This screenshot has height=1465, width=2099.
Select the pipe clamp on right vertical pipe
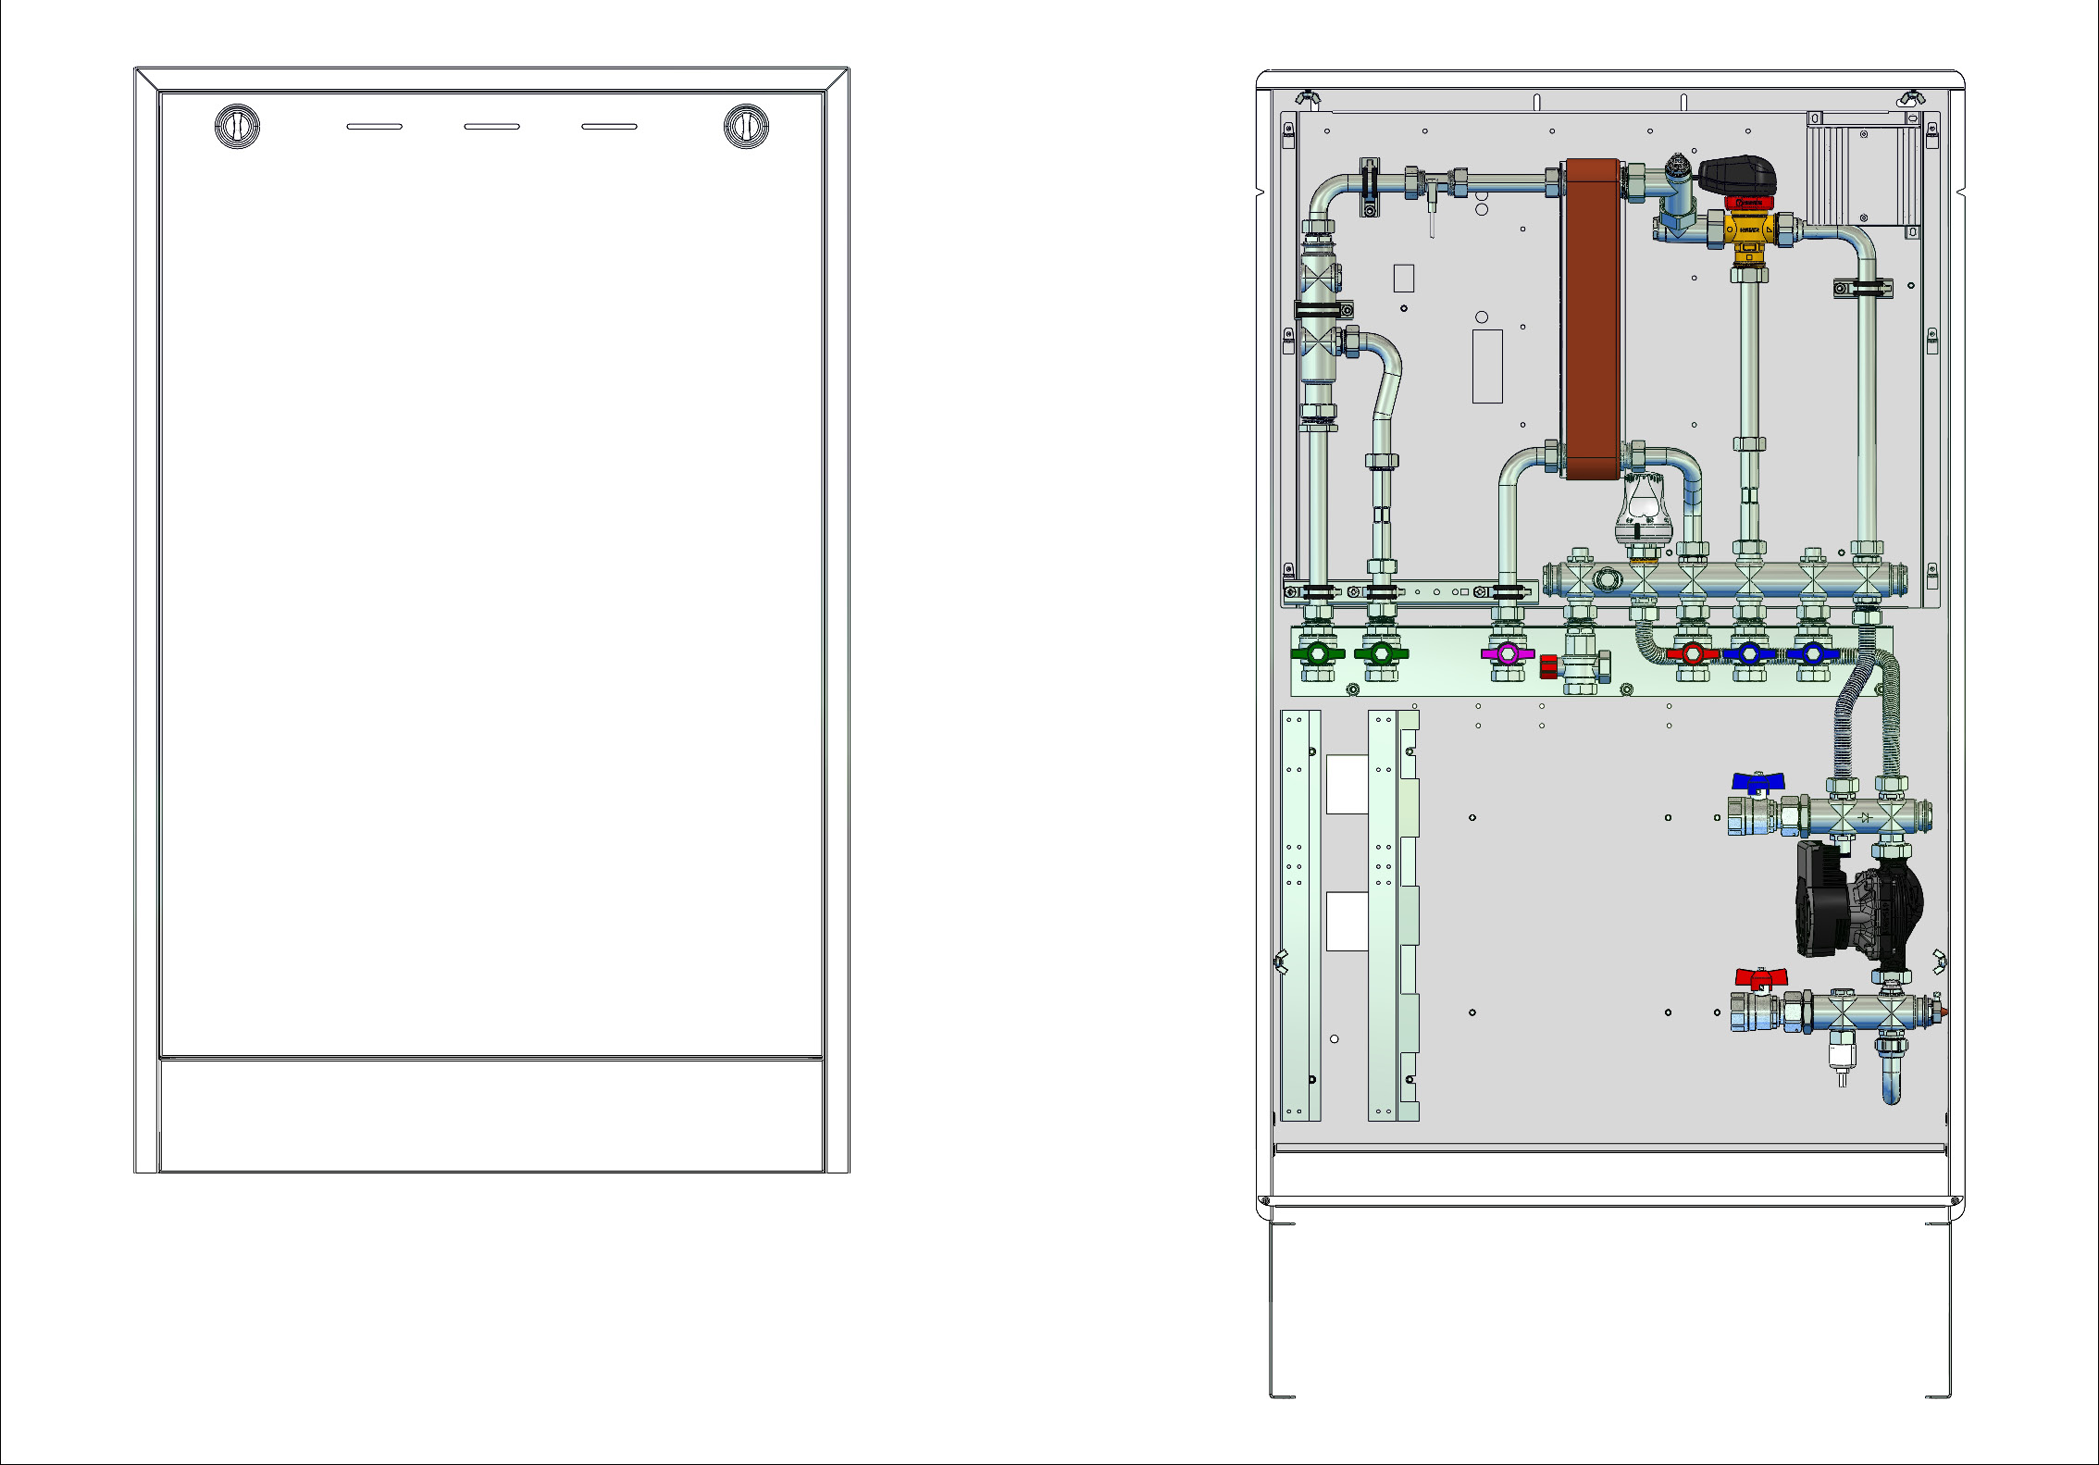pos(1864,290)
